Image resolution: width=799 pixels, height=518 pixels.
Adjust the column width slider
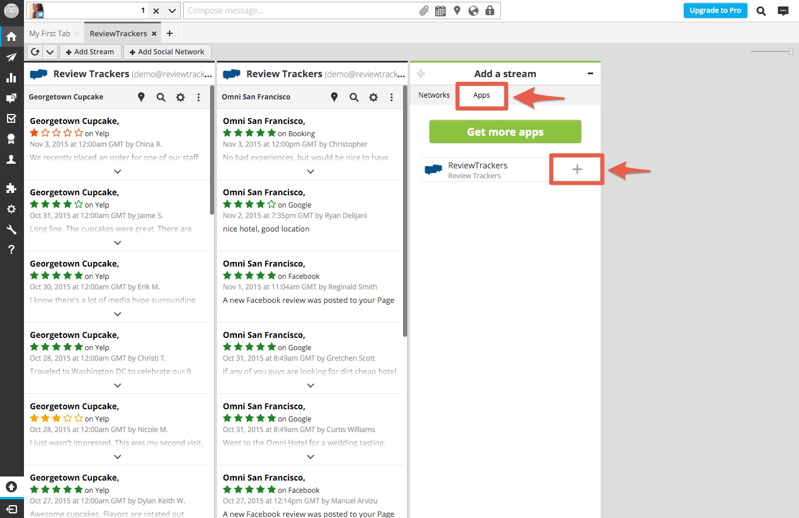coord(791,51)
